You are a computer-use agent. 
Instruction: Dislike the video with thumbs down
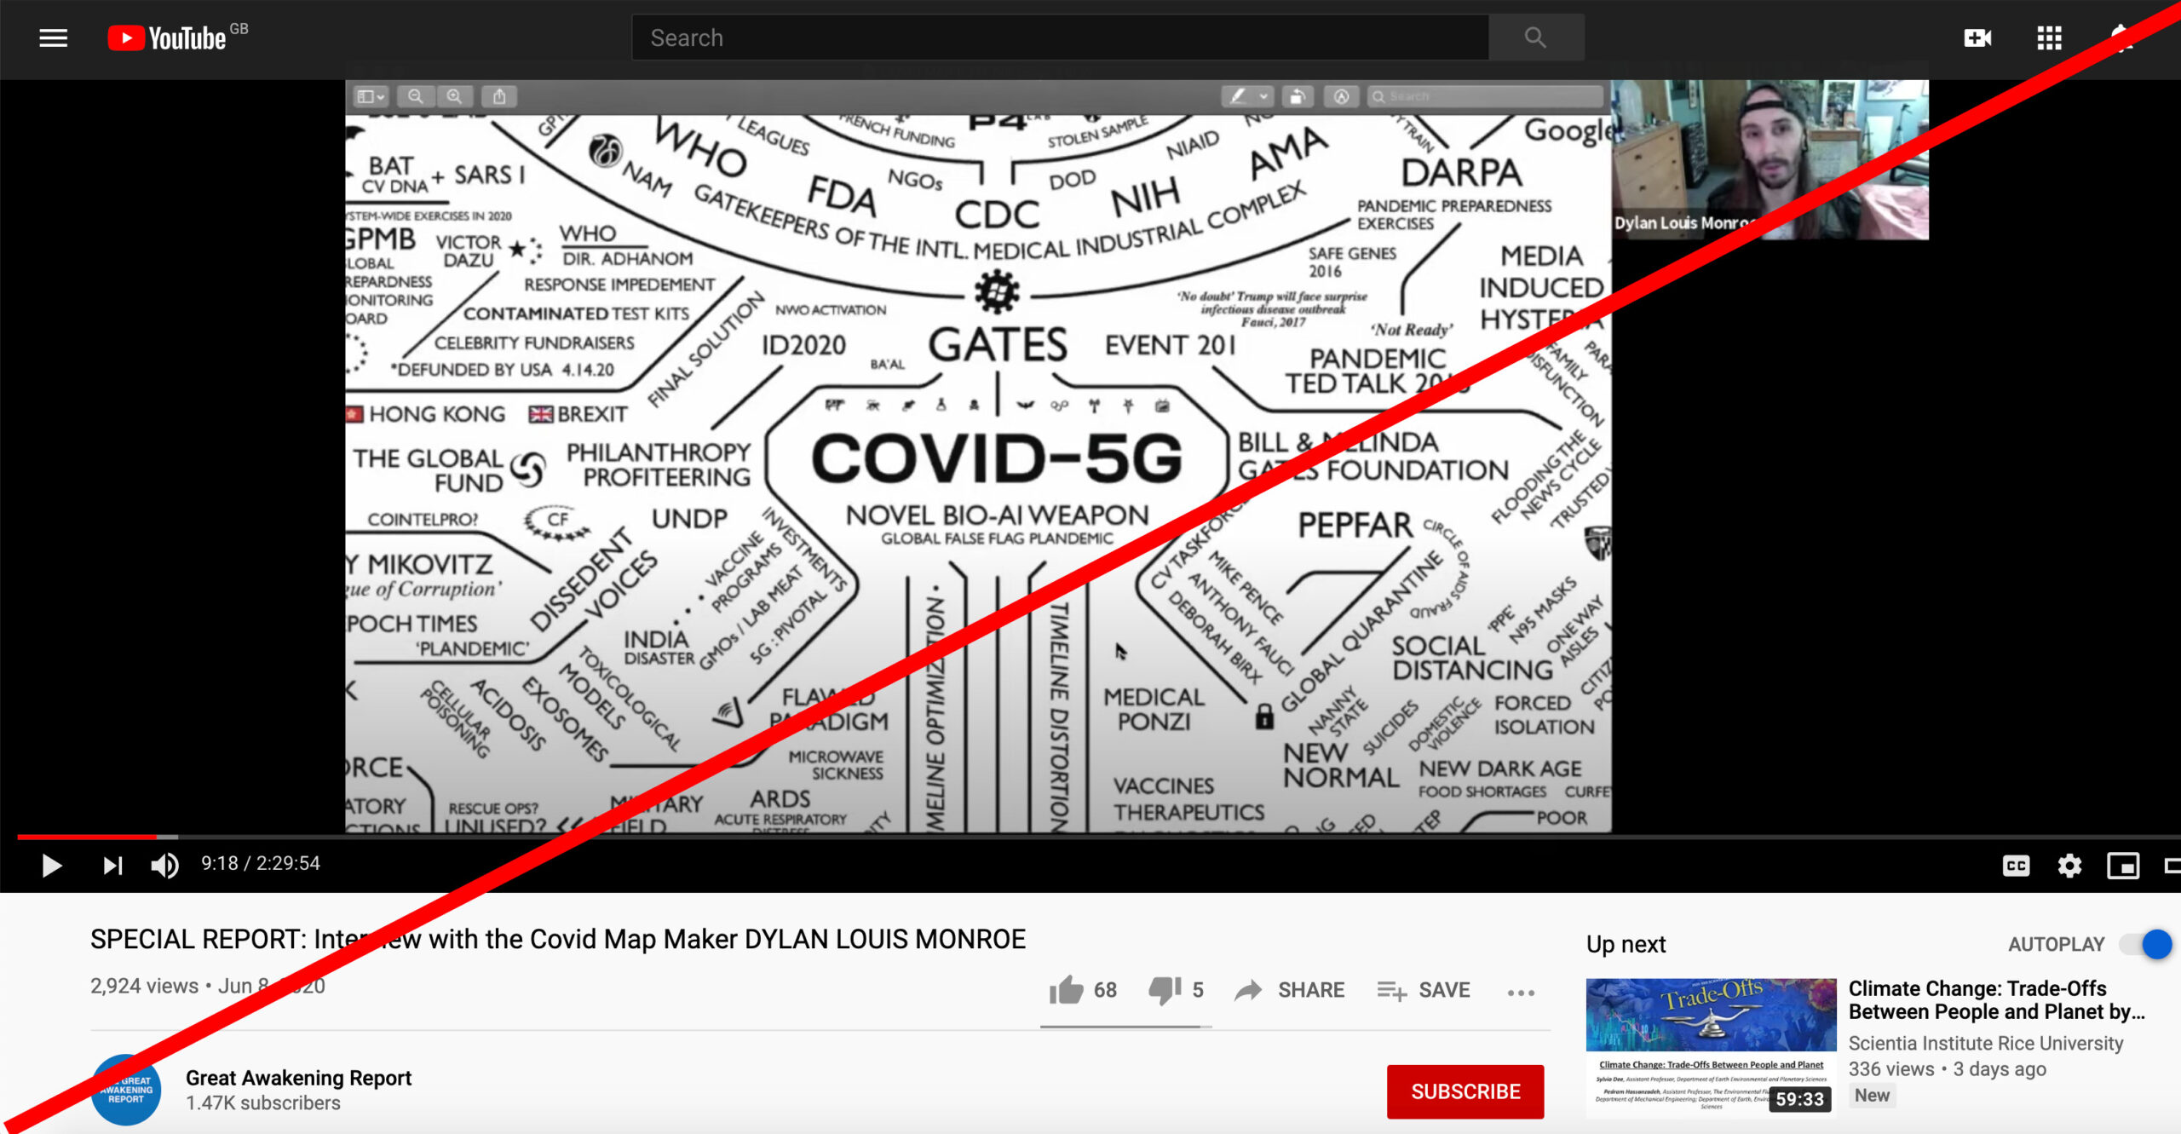coord(1165,990)
